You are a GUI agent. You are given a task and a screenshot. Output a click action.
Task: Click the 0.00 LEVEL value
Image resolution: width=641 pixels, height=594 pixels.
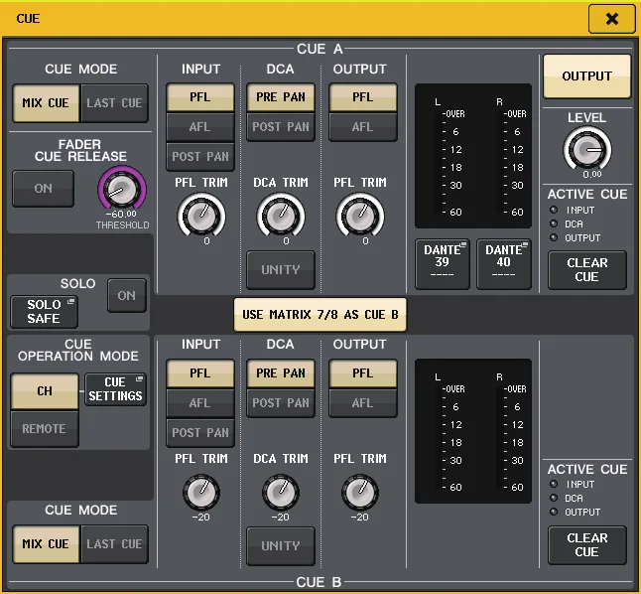pyautogui.click(x=592, y=174)
